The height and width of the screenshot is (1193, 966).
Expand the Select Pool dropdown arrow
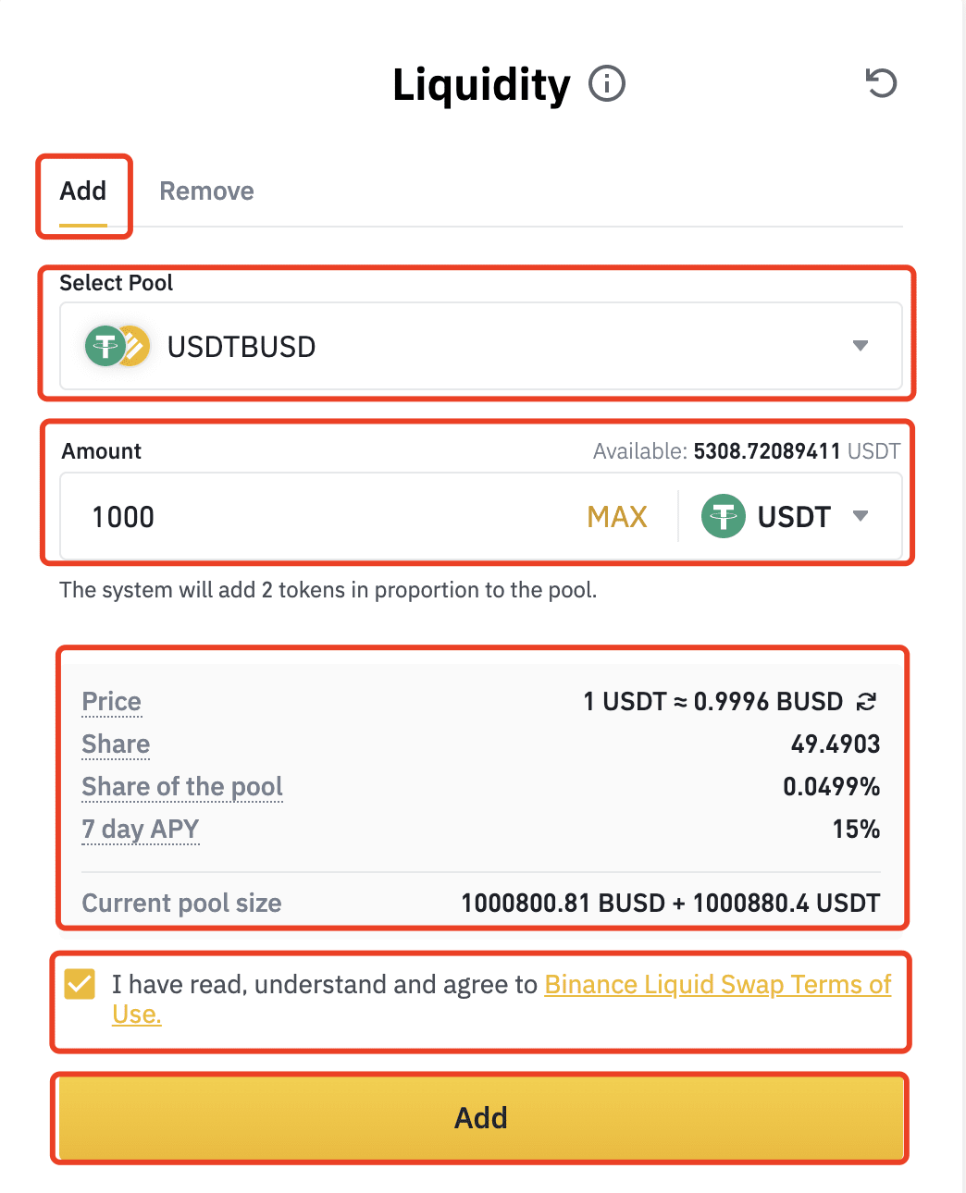[861, 346]
